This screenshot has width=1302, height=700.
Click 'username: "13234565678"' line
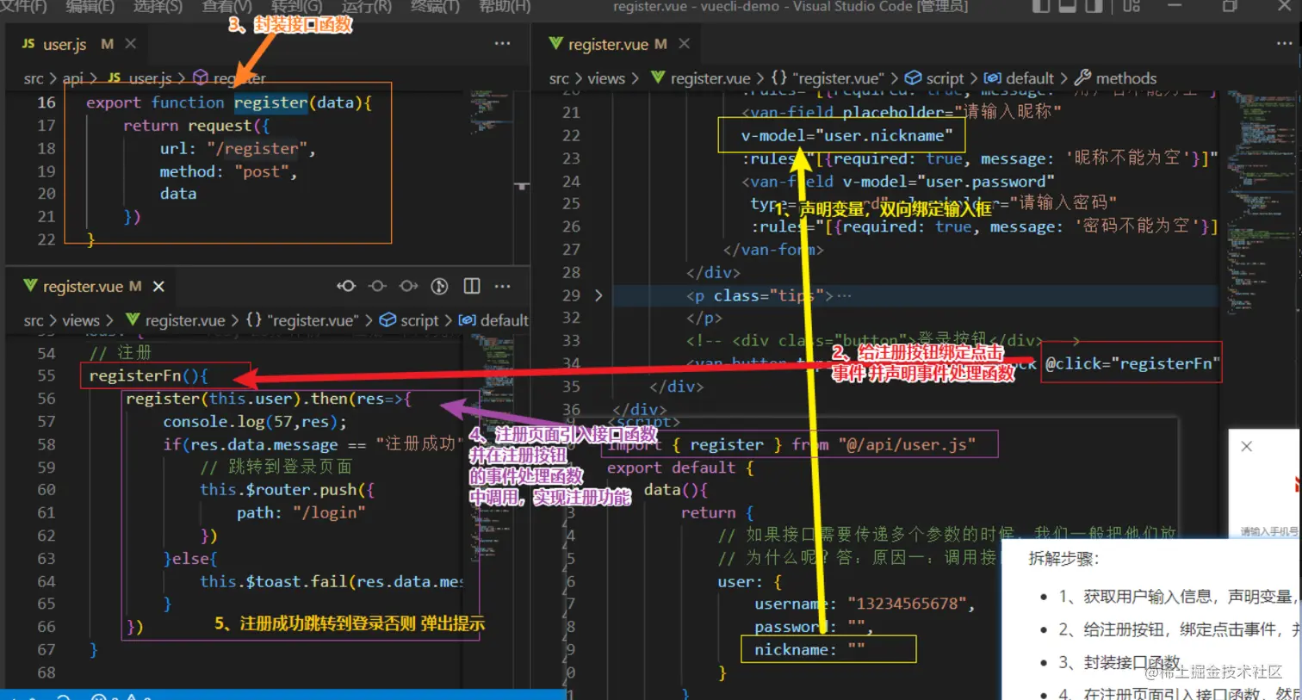point(865,604)
